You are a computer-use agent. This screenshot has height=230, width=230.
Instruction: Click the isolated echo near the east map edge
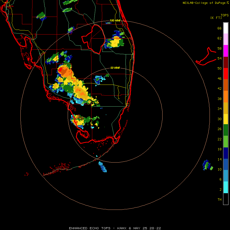[x=208, y=165]
